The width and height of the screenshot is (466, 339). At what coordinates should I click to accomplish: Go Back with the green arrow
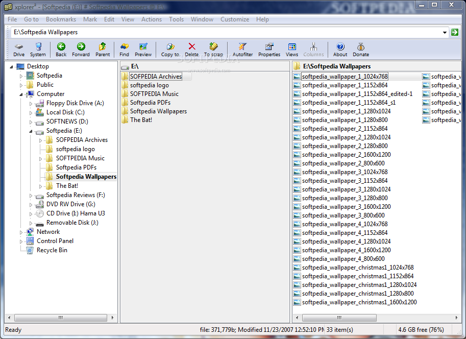pos(61,50)
